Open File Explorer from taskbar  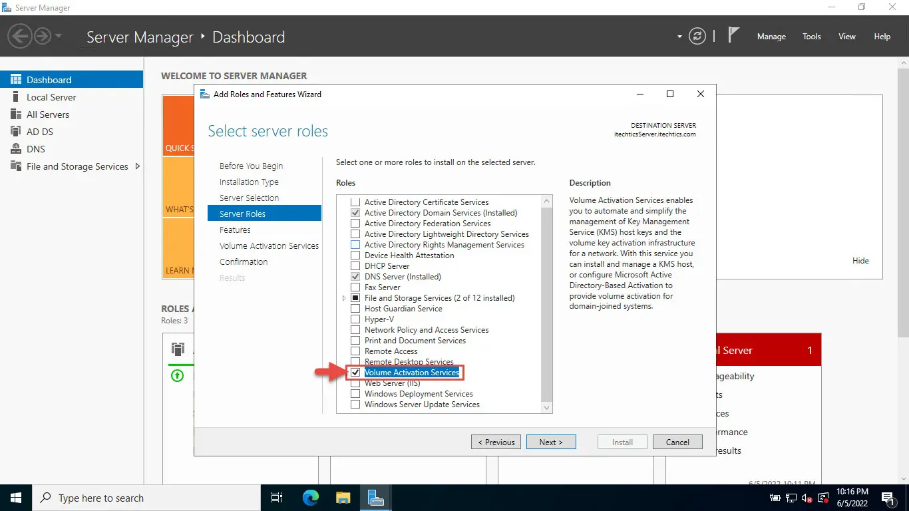(x=343, y=498)
